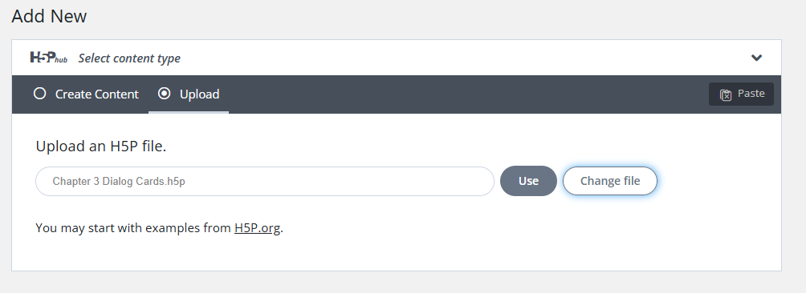806x293 pixels.
Task: Click the H5P hub logo
Action: [x=48, y=58]
